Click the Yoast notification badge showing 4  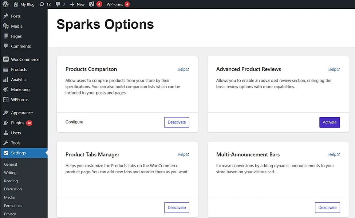[99, 4]
